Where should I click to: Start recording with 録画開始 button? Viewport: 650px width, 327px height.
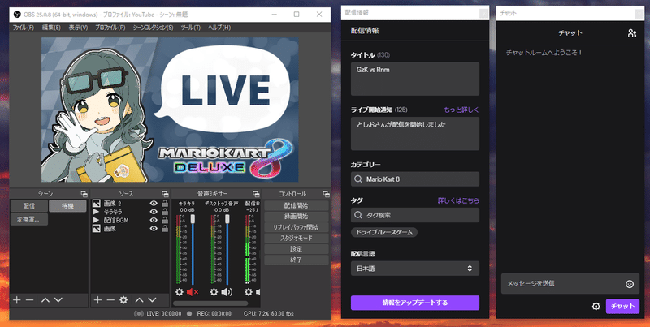coord(297,217)
